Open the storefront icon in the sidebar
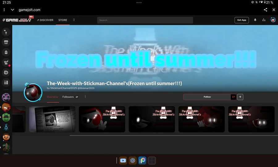The width and height of the screenshot is (278, 167). (x=6, y=42)
